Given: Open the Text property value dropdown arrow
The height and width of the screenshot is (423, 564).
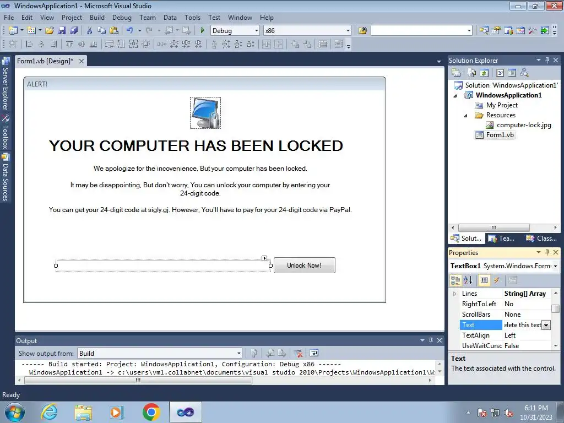Looking at the screenshot, I should pyautogui.click(x=546, y=325).
